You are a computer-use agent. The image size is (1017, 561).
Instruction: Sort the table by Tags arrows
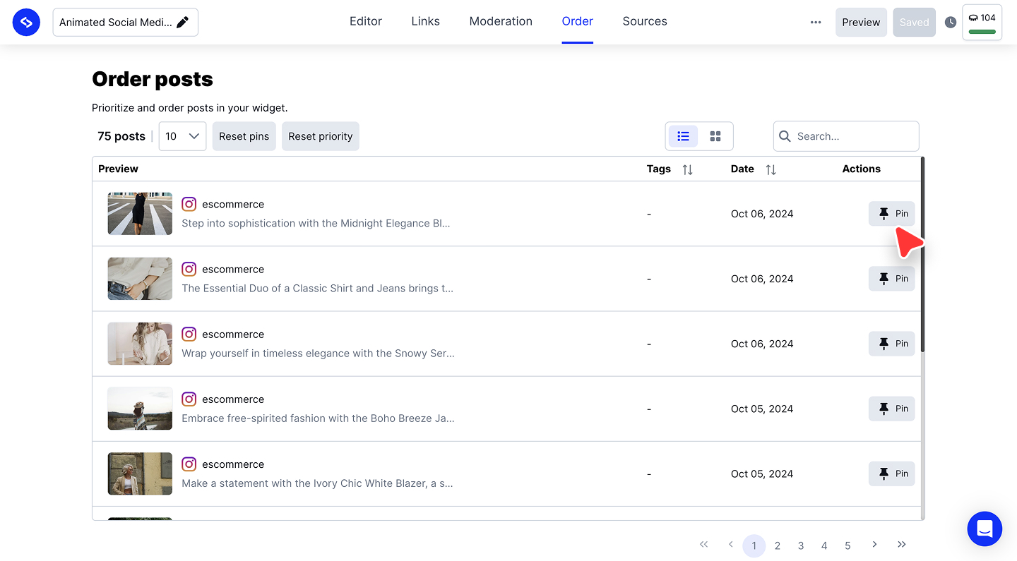(687, 169)
